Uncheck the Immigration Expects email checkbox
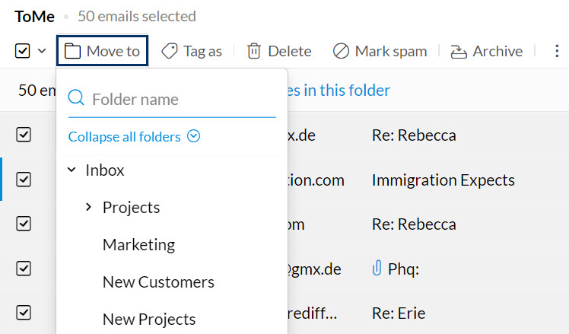The width and height of the screenshot is (569, 334). click(24, 180)
